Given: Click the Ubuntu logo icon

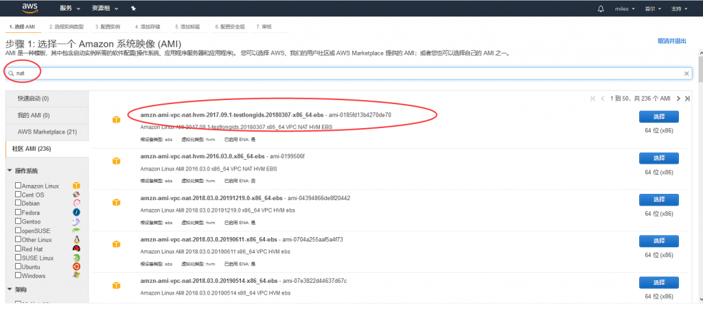Looking at the screenshot, I should [x=77, y=267].
